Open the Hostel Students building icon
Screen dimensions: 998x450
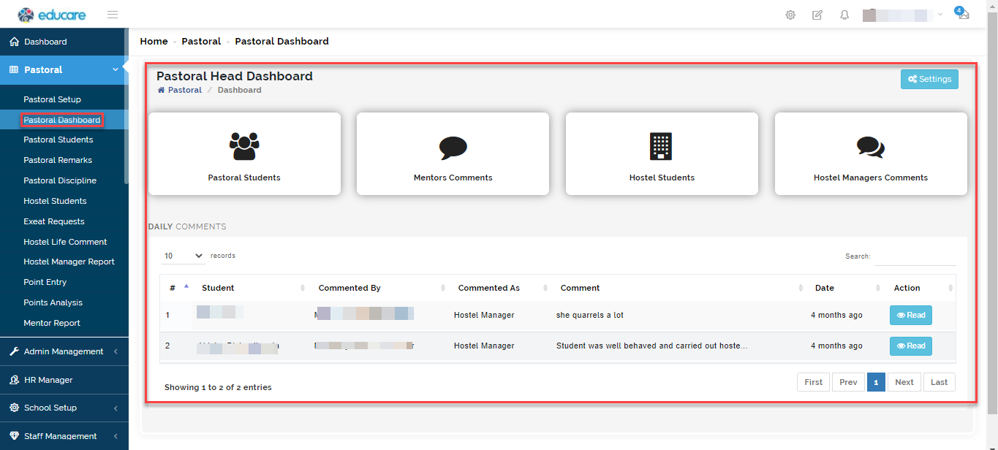pyautogui.click(x=661, y=146)
